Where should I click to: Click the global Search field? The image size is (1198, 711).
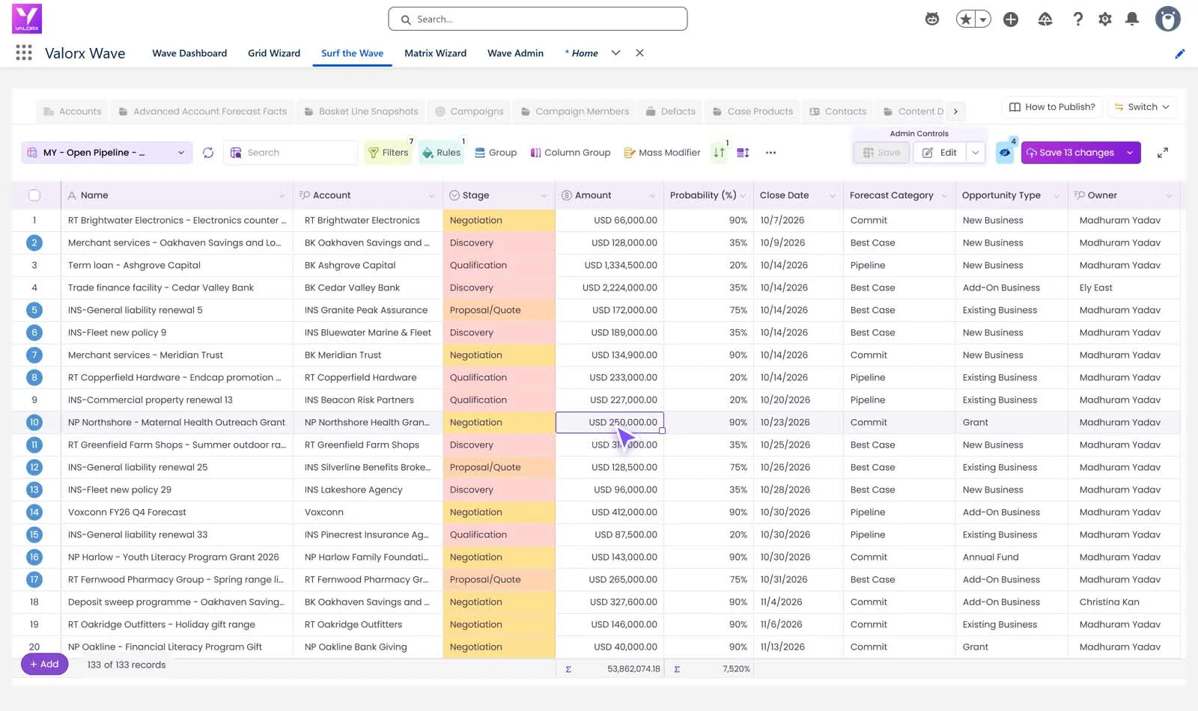(538, 19)
